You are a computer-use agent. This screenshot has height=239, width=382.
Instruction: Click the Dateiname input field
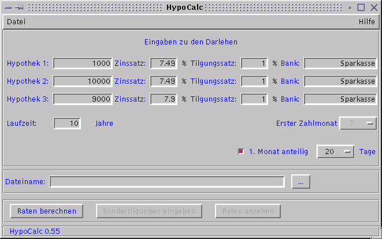(167, 182)
